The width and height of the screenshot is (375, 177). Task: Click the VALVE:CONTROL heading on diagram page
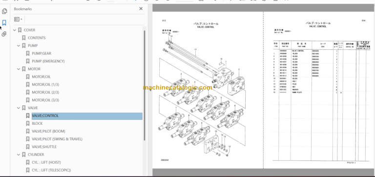point(206,27)
